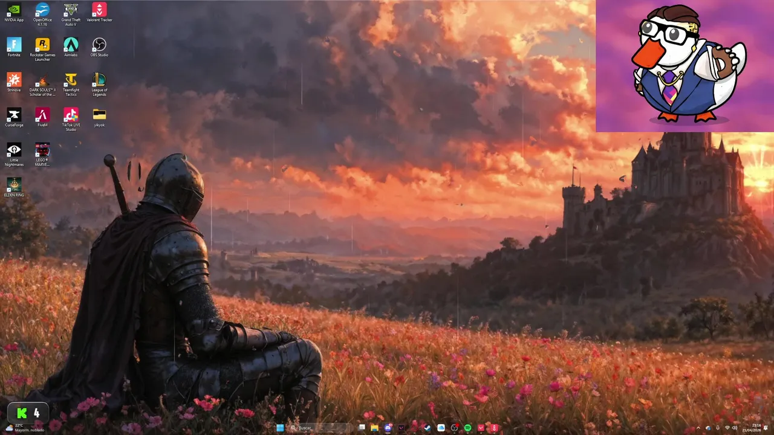Open Task View from the taskbar
This screenshot has width=774, height=435.
pyautogui.click(x=362, y=428)
